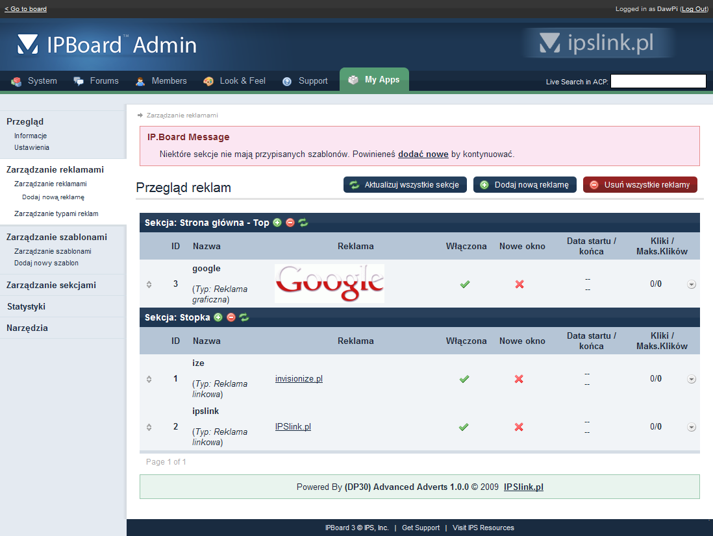Toggle enabled checkmark for ipslink advert
This screenshot has width=713, height=536.
point(464,427)
